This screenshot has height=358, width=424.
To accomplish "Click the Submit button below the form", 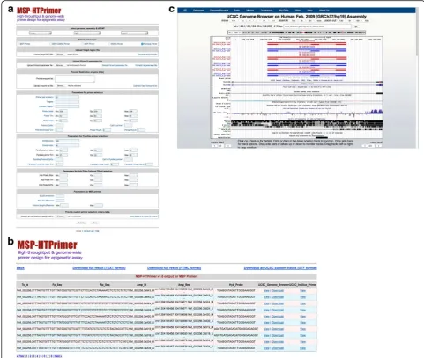I will pos(81,223).
